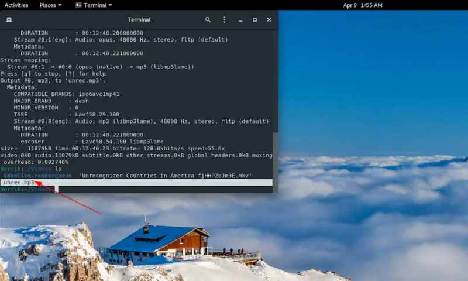Click the COMPATIBLE_BRANDS: iso6avc1mp41 line
Screen dimensions: 468x281
[x=67, y=94]
